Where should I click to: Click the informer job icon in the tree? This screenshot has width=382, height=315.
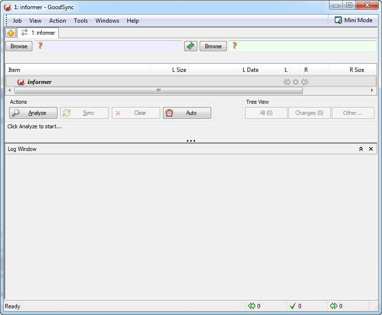tap(21, 82)
